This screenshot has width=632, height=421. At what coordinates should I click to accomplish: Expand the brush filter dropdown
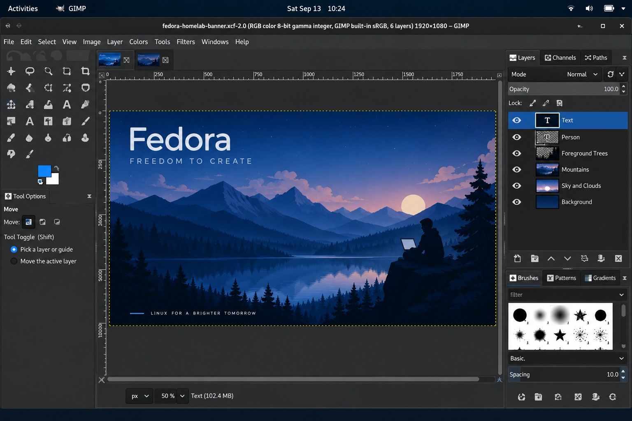[621, 294]
